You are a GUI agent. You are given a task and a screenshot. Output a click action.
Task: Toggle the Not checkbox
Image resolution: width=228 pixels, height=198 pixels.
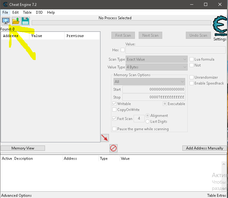[x=192, y=65]
